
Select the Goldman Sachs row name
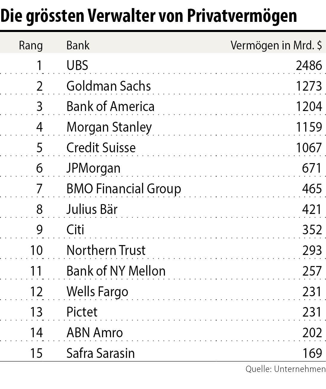108,86
